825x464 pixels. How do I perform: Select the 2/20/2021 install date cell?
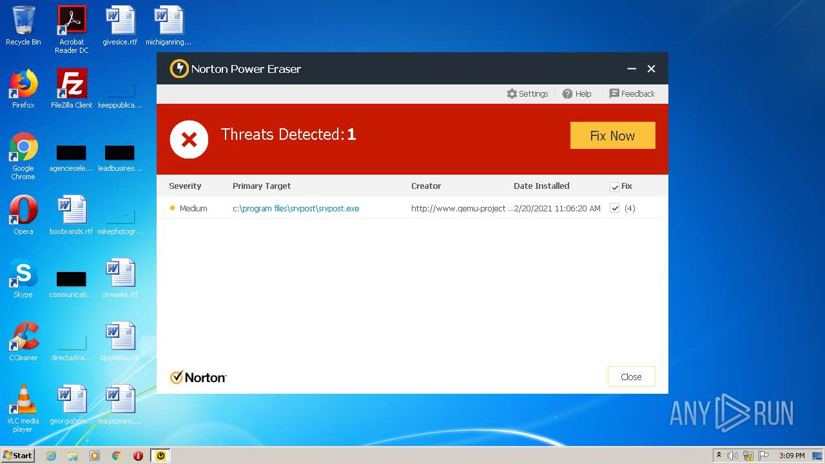click(x=557, y=208)
